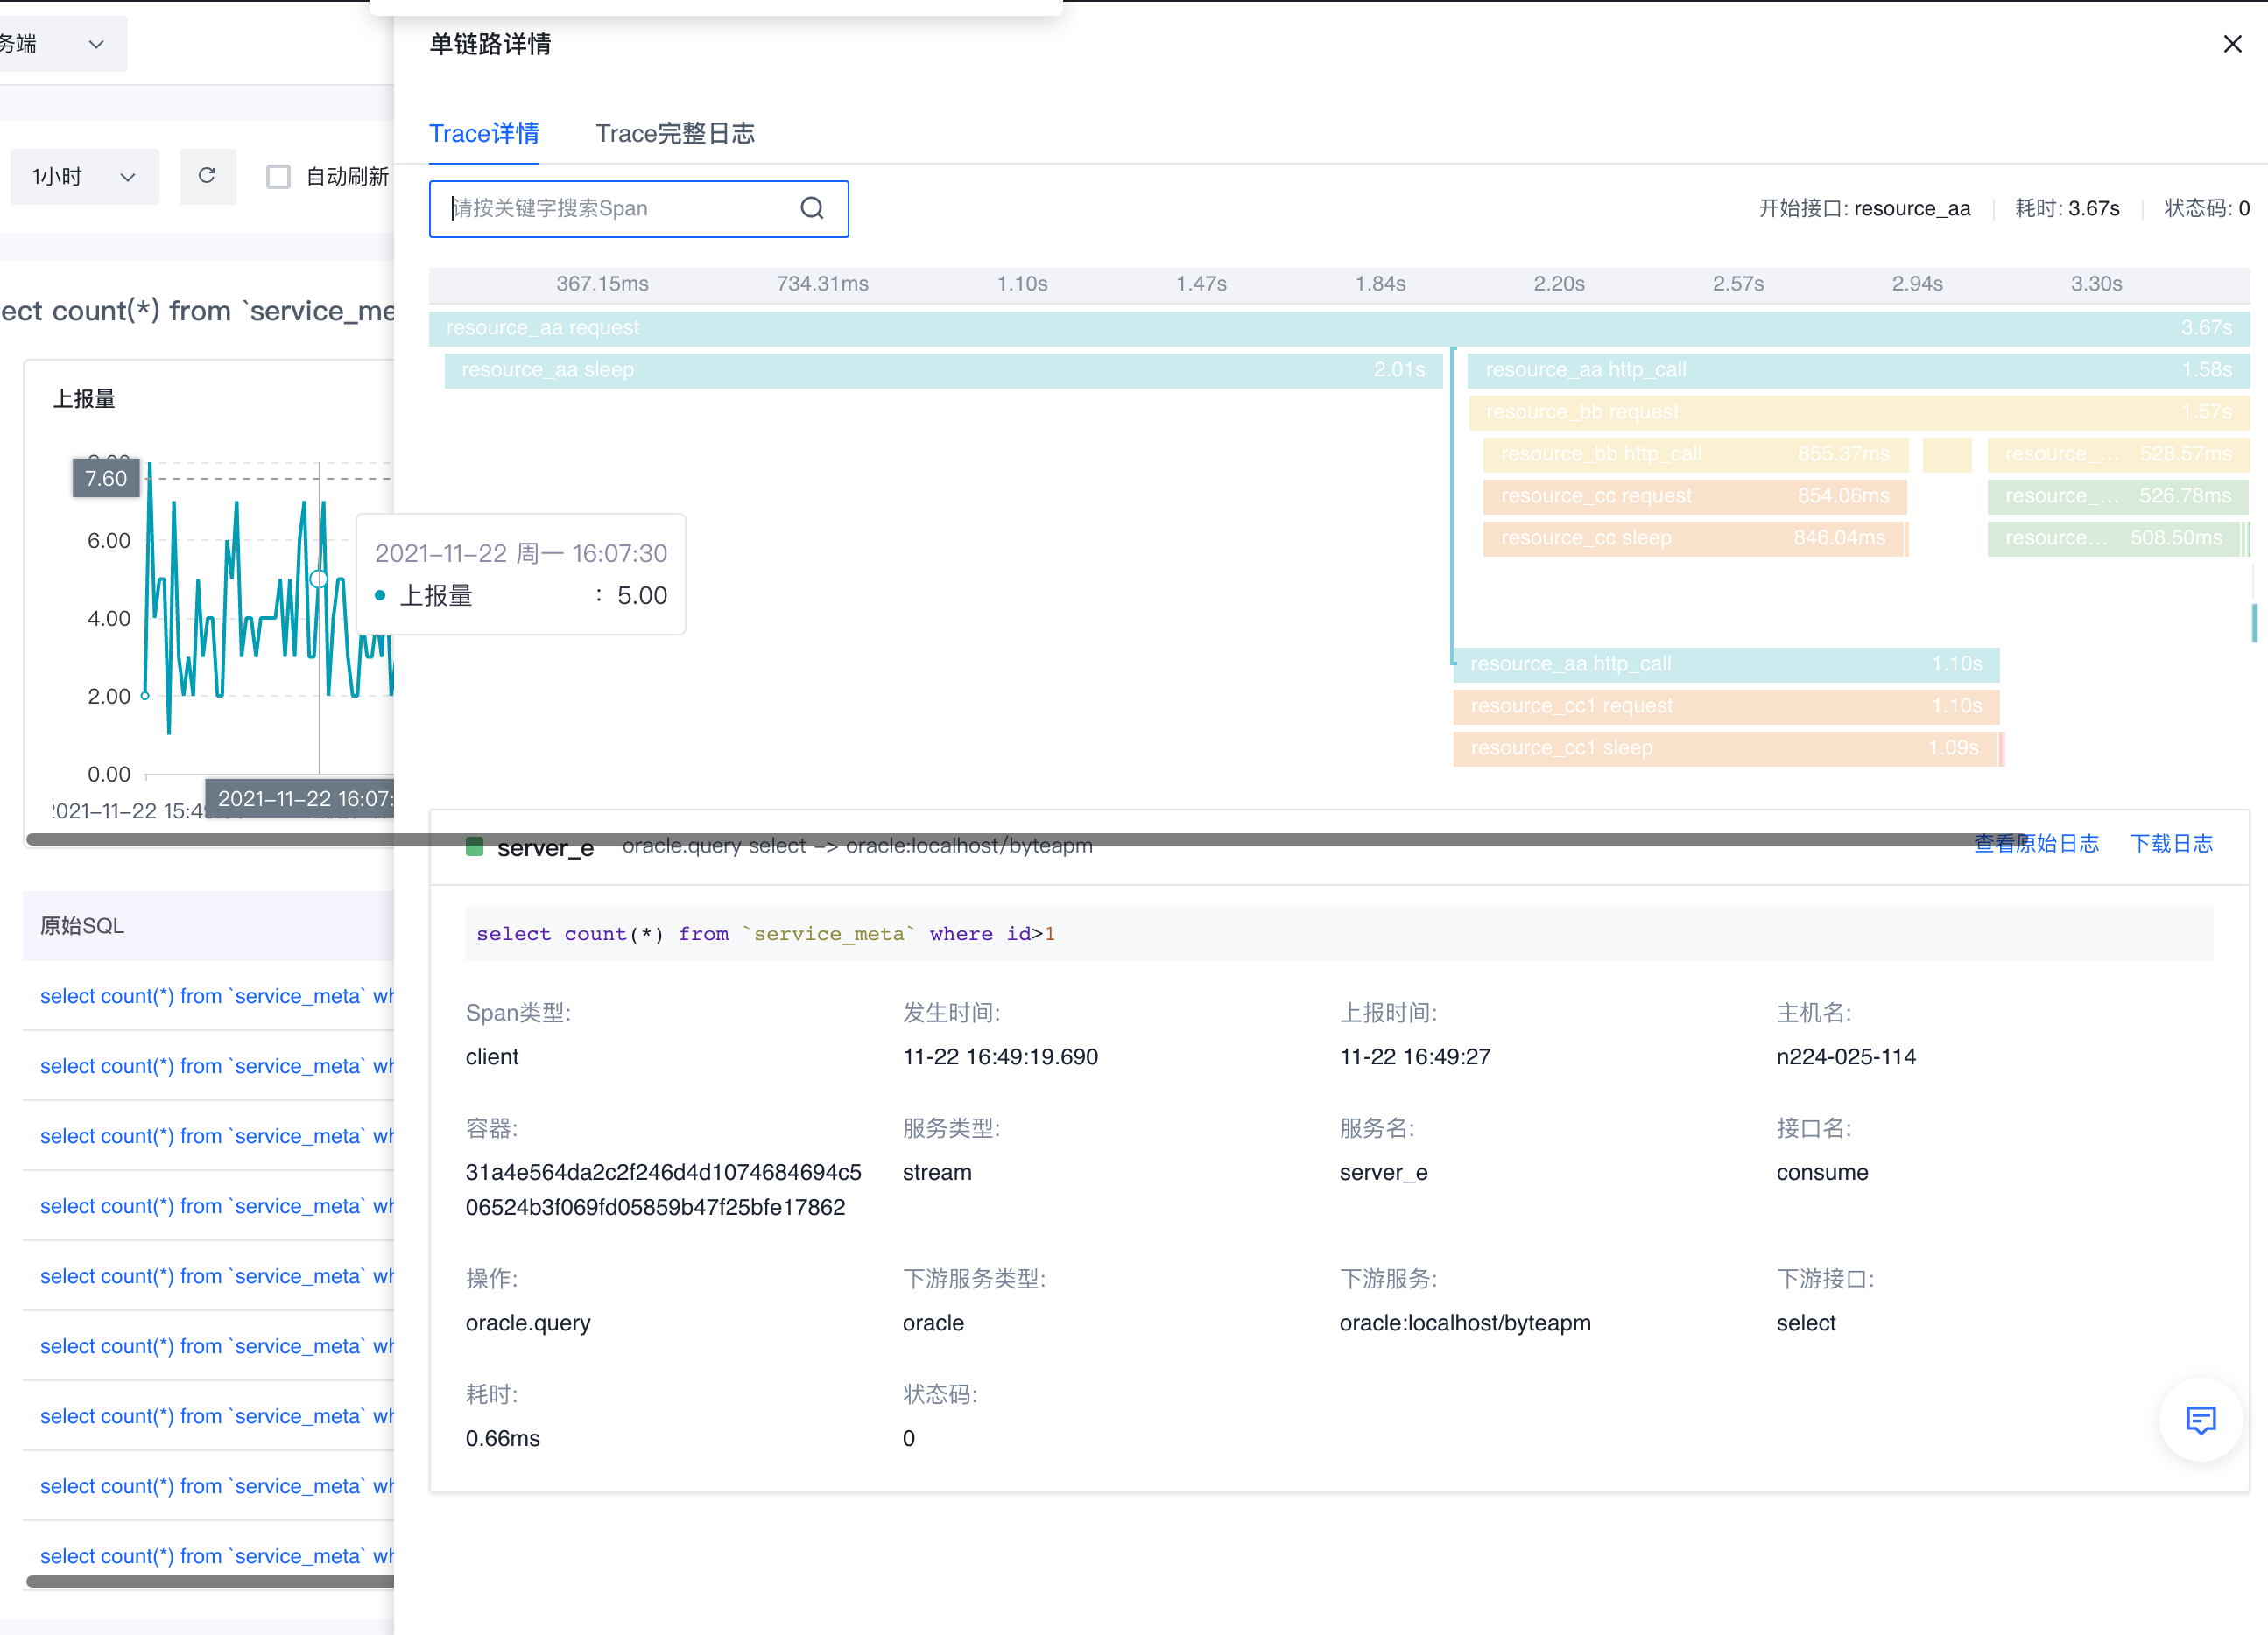Screen dimensions: 2268x1635
Task: Click the 1.84s timeline tick label
Action: pyautogui.click(x=1380, y=284)
